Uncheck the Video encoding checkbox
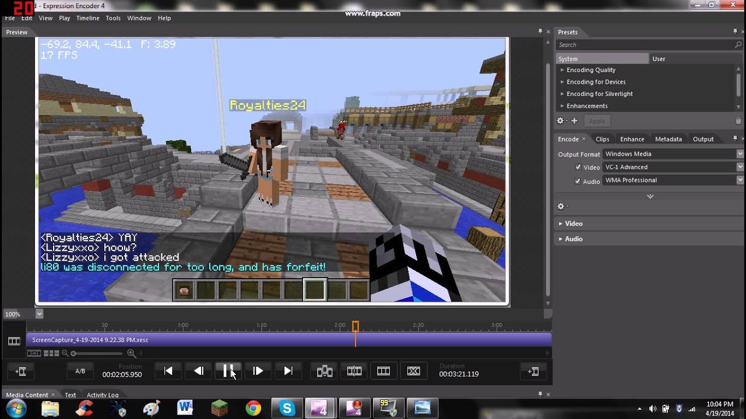746x419 pixels. click(578, 167)
